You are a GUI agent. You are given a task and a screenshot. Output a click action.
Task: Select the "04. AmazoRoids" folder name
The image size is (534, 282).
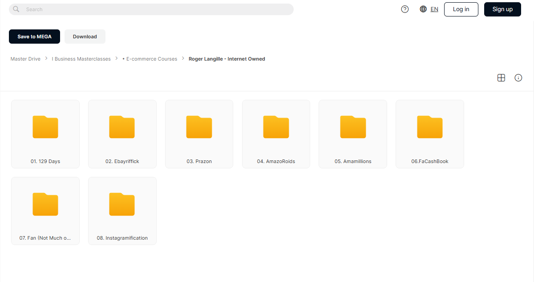click(276, 161)
